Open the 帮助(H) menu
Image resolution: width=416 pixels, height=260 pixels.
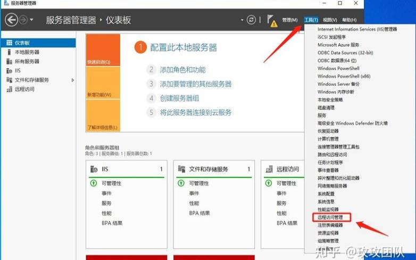click(x=349, y=20)
